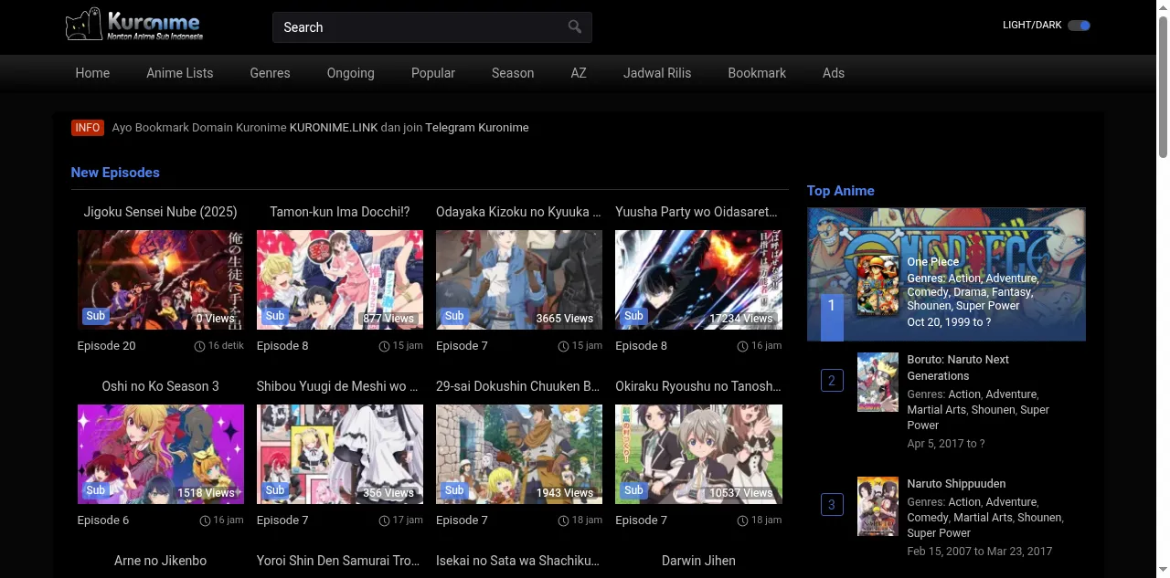This screenshot has height=578, width=1170.
Task: Open Yuusha Party wo Oidasaret title
Action: point(698,212)
